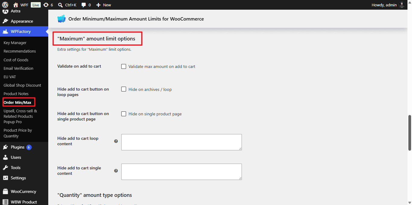Image resolution: width=412 pixels, height=205 pixels.
Task: Click the WPFactory sidebar icon
Action: [x=5, y=31]
